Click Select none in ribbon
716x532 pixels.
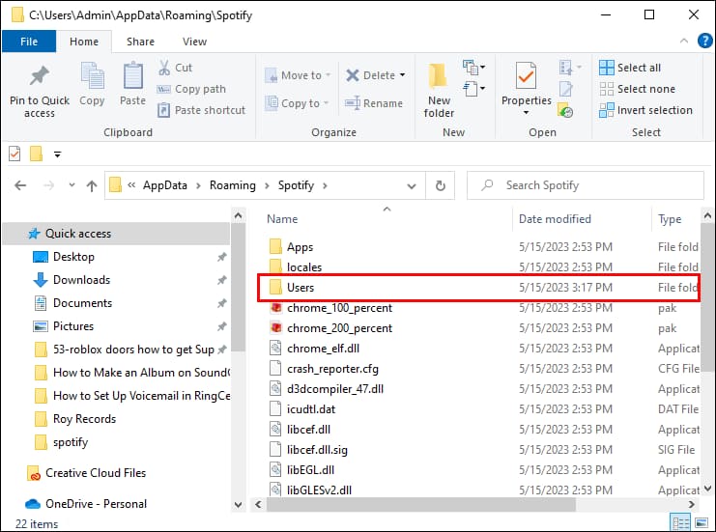point(637,89)
